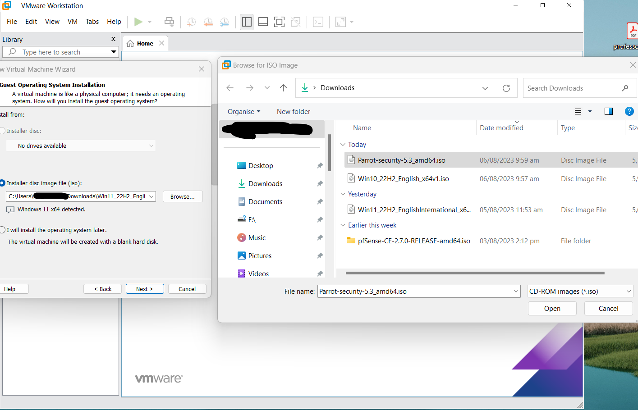This screenshot has height=410, width=638.
Task: Click Cancel in Browse dialog
Action: pos(608,309)
